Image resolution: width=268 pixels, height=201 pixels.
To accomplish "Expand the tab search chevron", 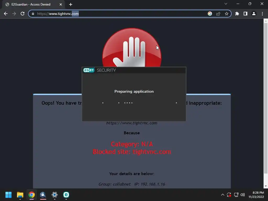I will click(x=226, y=4).
